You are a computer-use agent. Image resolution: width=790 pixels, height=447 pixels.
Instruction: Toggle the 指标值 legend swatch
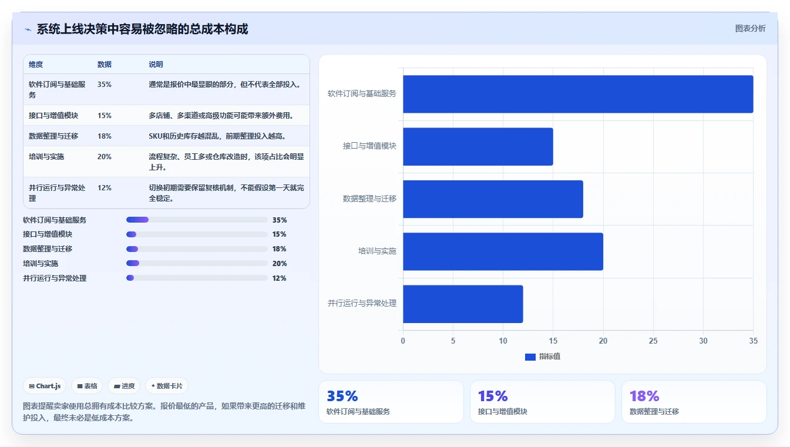pos(530,357)
